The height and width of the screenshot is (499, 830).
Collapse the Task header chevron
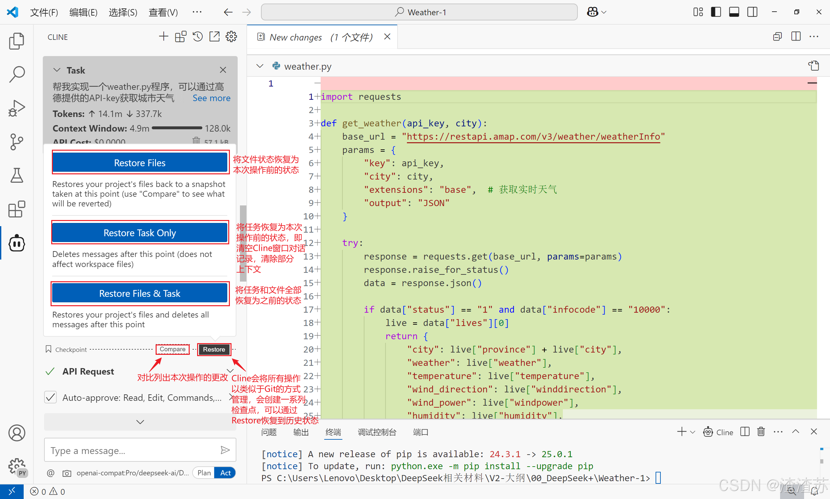[x=57, y=70]
